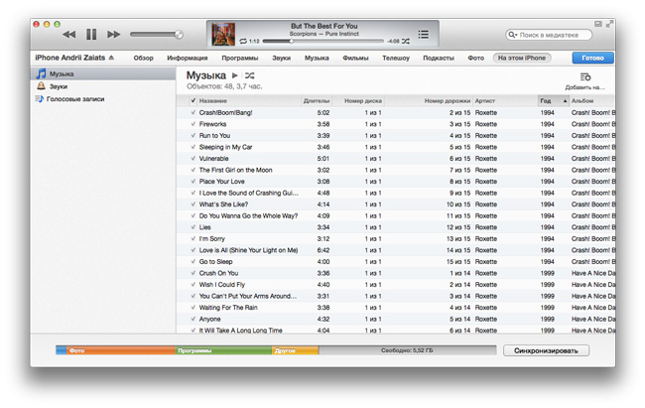Uncheck the Place Your Love song
This screenshot has width=645, height=408.
coord(193,182)
